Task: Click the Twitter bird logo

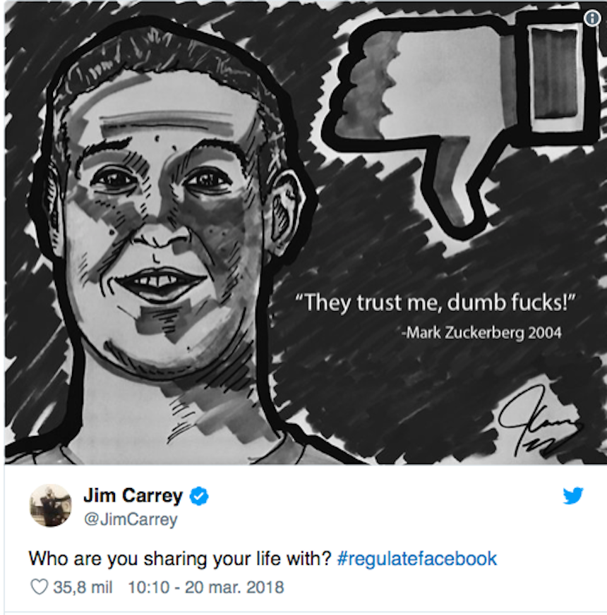Action: [x=573, y=496]
